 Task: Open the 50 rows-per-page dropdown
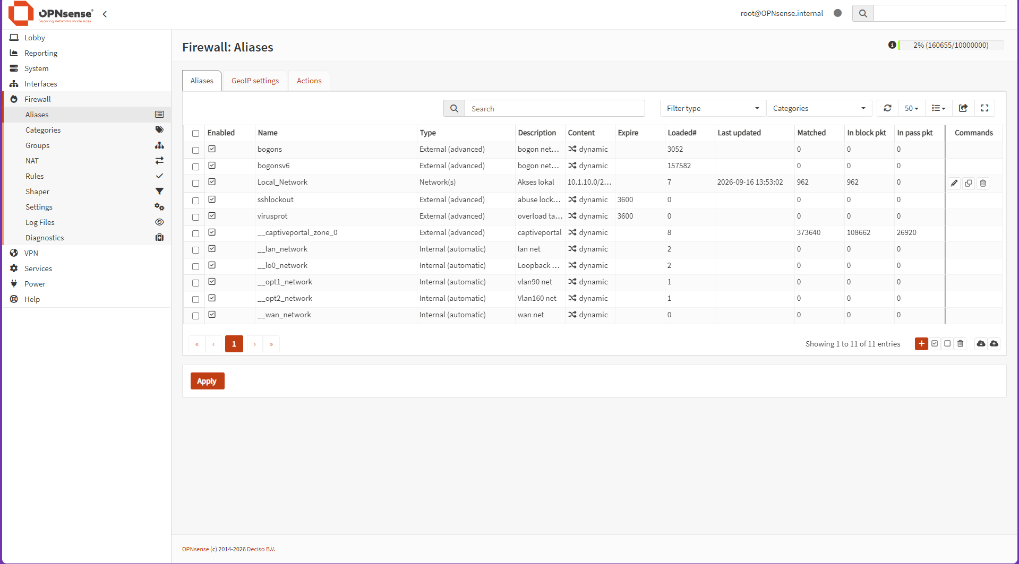coord(911,108)
